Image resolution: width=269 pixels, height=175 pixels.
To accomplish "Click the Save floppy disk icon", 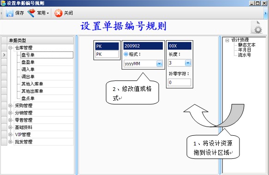I will click(x=10, y=13).
